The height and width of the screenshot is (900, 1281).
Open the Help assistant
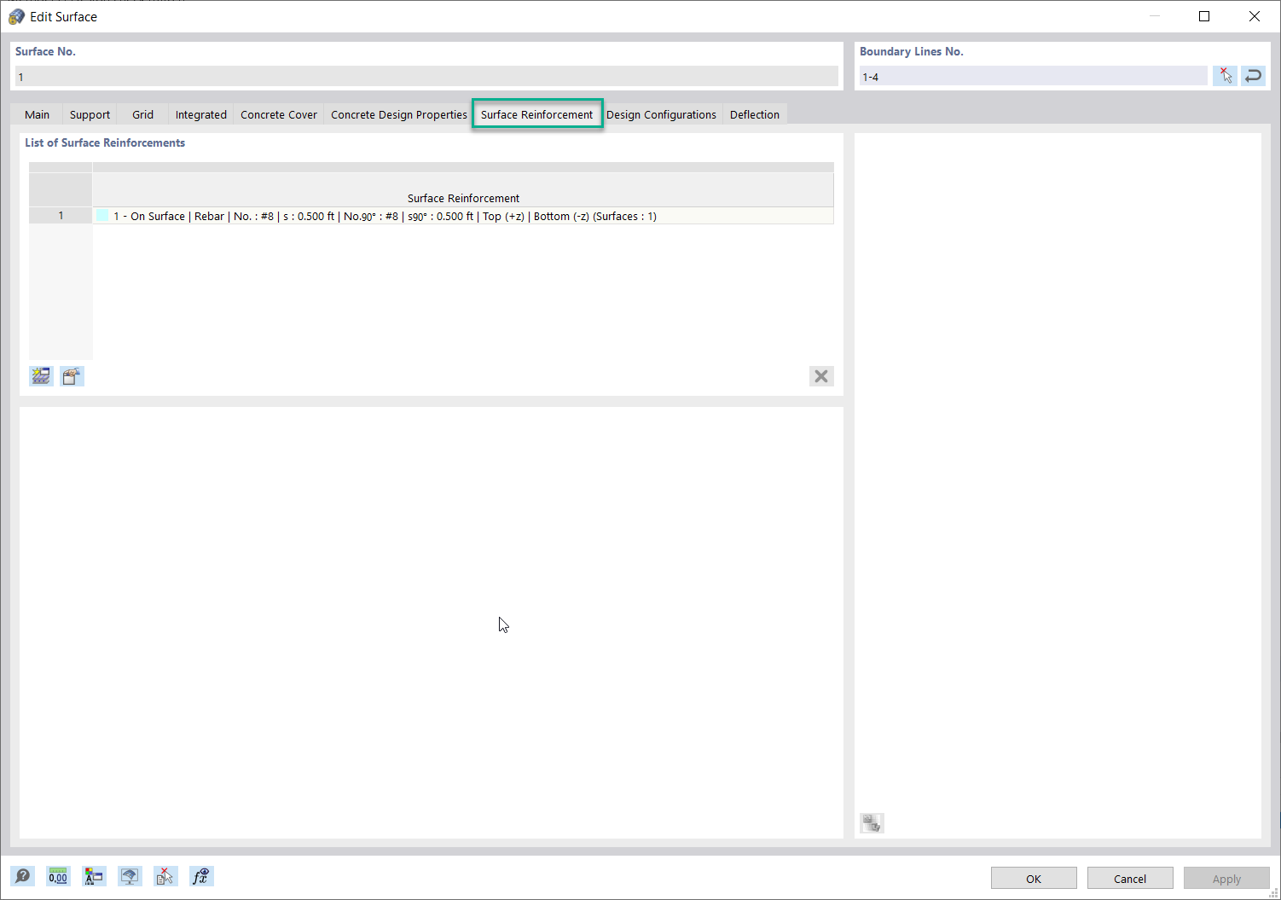(x=23, y=876)
